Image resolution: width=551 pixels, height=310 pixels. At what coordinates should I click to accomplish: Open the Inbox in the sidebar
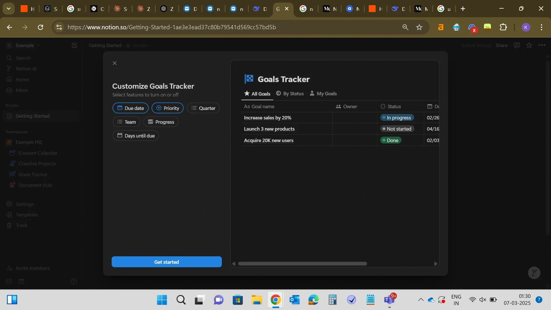point(22,90)
